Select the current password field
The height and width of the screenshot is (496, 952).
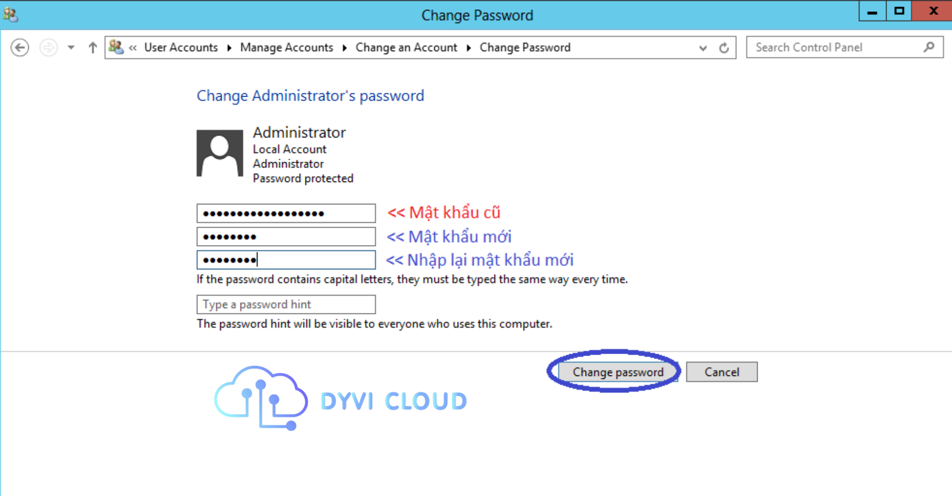click(286, 213)
